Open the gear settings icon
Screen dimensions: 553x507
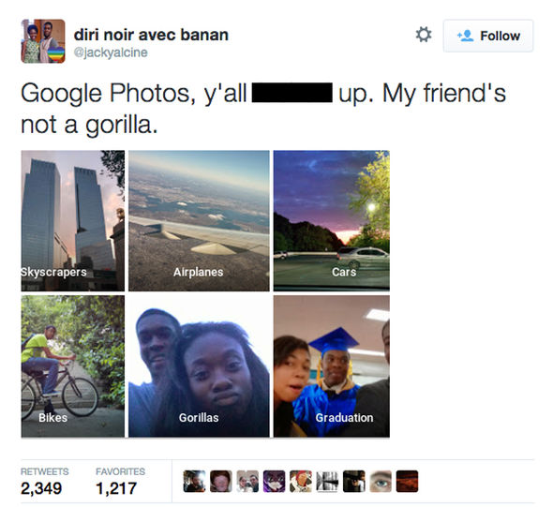coord(424,35)
